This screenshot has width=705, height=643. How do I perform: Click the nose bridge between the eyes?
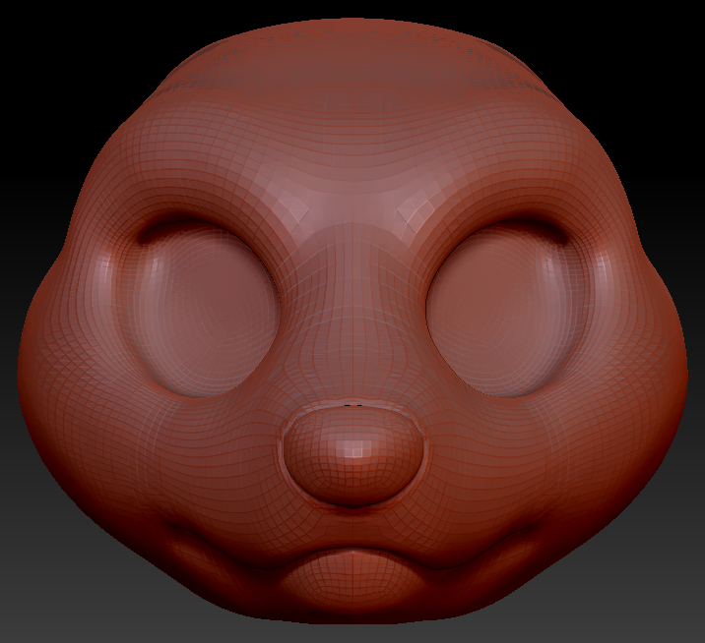click(x=352, y=295)
